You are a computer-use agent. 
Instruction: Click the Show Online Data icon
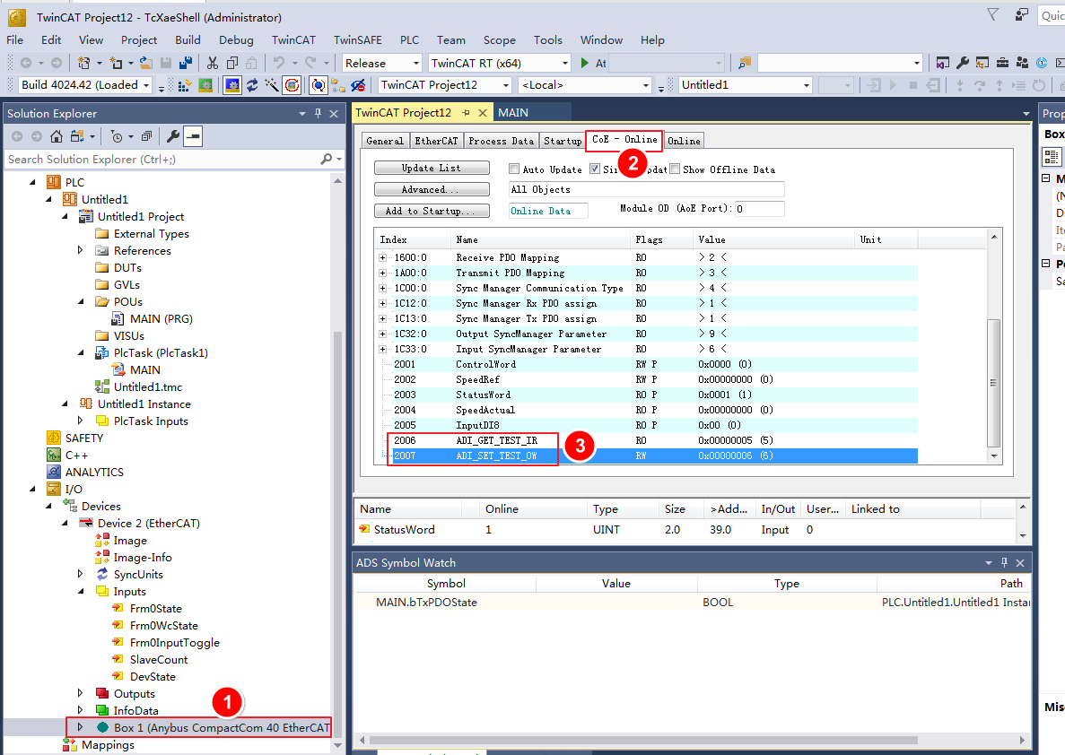[318, 85]
